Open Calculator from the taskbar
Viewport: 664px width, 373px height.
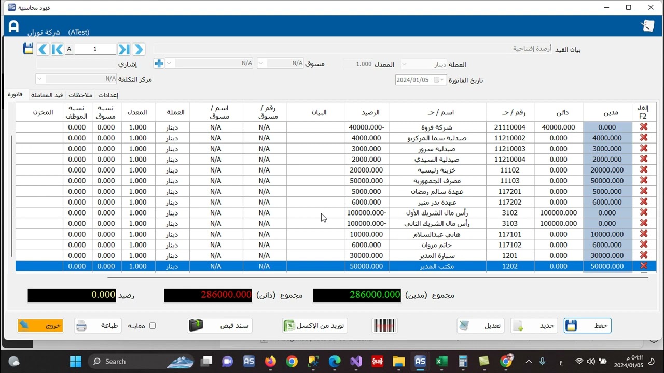tap(463, 361)
